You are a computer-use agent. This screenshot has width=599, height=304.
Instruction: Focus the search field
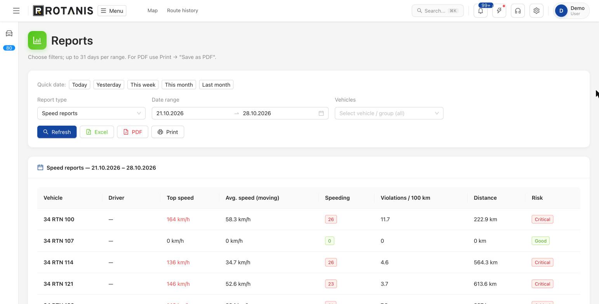pyautogui.click(x=438, y=11)
